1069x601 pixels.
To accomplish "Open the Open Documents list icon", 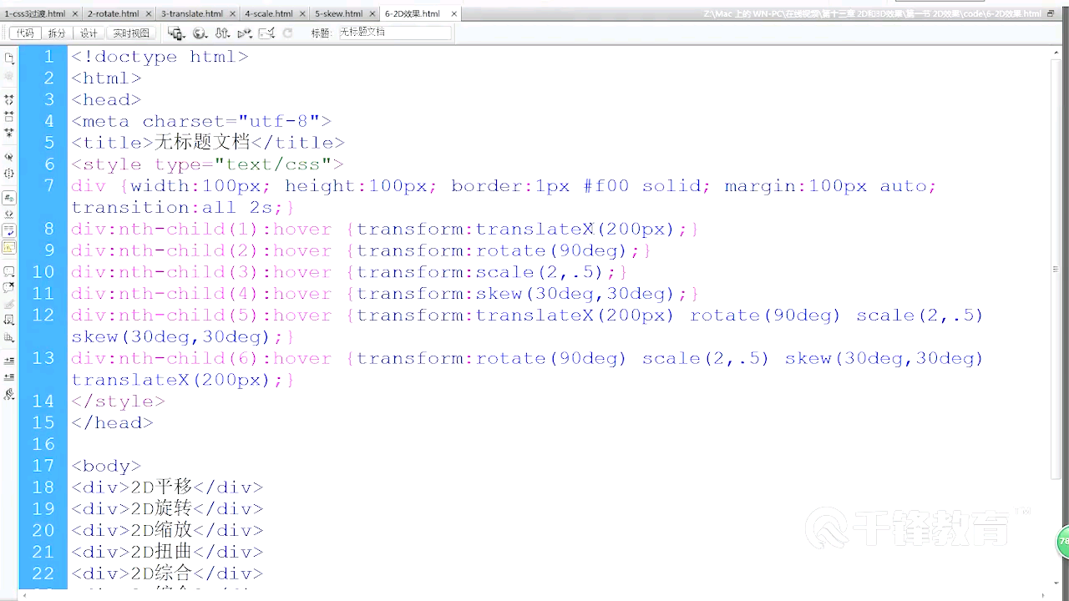I will click(9, 58).
